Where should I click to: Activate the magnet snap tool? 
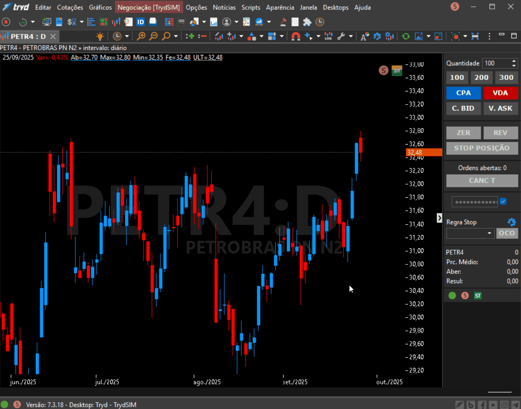(295, 36)
